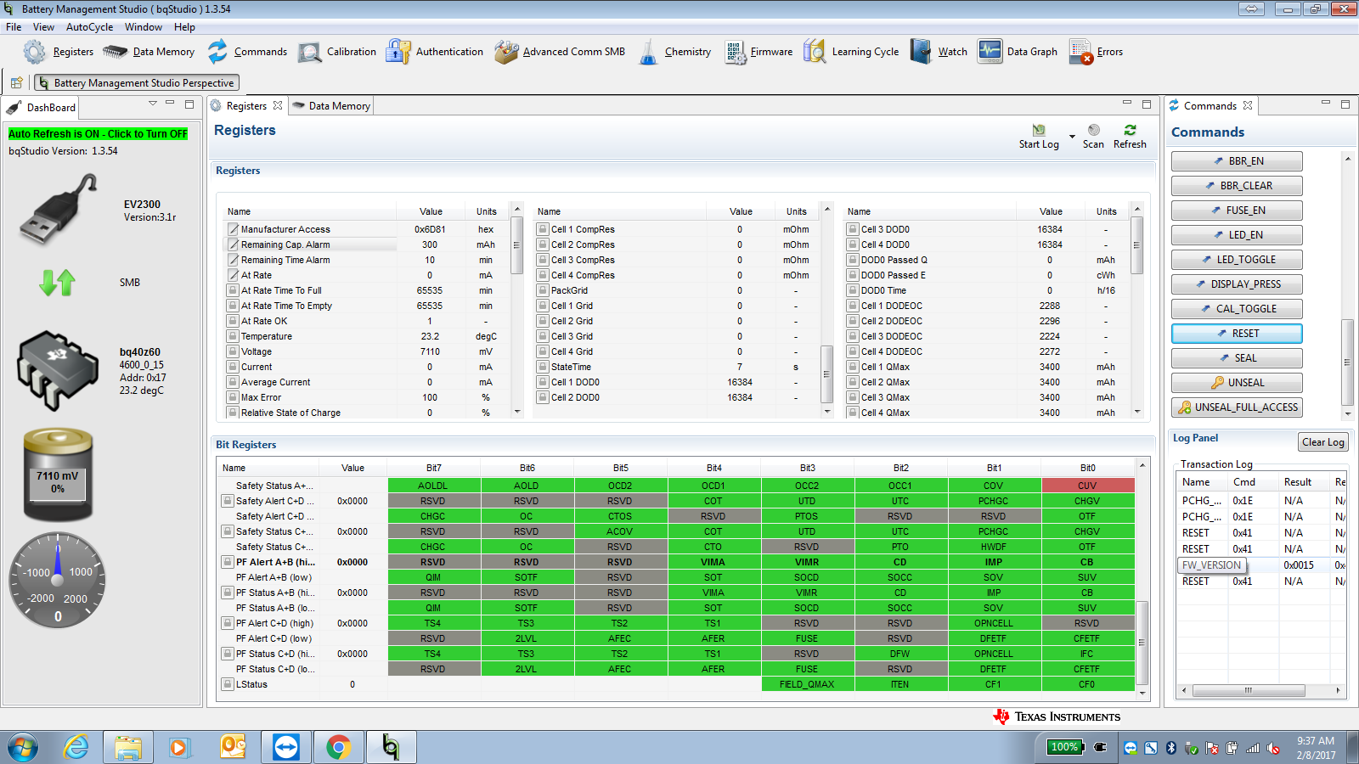Open the AutoCycle menu
1359x764 pixels.
[x=89, y=27]
